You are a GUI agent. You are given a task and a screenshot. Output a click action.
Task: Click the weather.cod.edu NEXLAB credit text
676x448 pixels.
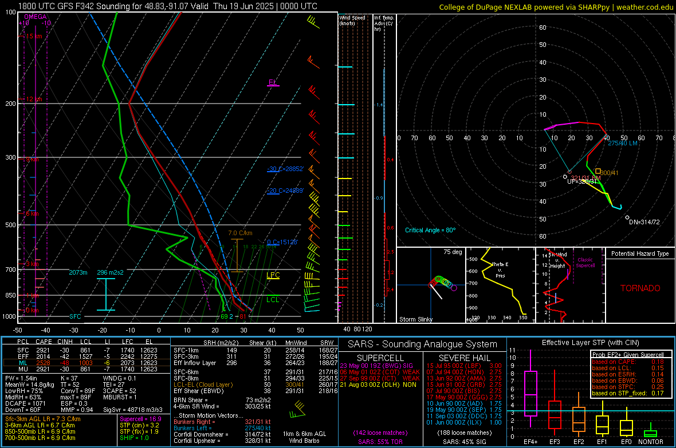point(556,7)
